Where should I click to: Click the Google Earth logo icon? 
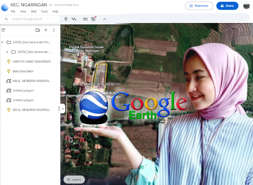[x=5, y=7]
